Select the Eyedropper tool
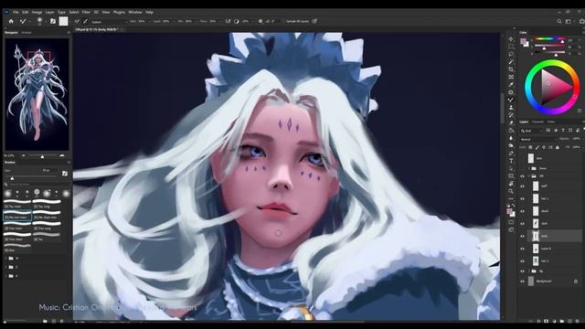 [511, 85]
